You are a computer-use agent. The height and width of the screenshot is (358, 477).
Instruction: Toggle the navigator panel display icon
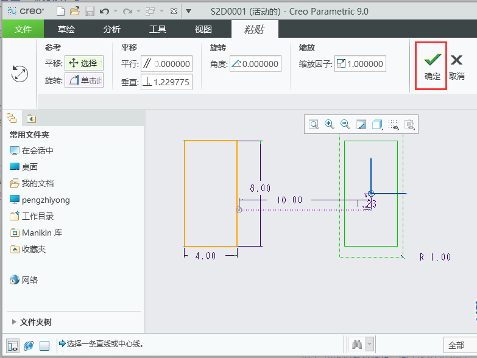(x=13, y=346)
